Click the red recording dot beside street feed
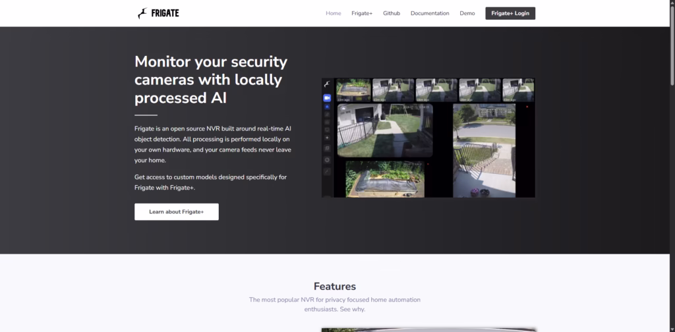 [527, 107]
